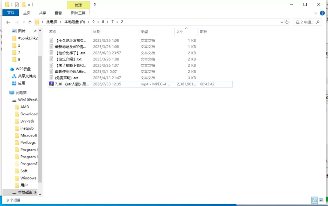Expand the ribbon using the chevron
The image size is (328, 206).
316,13
